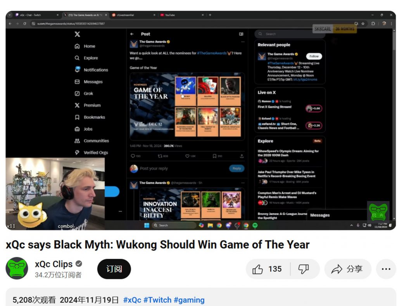This screenshot has width=397, height=306.
Task: Open IShowSpeed's Olympic Dream explore story
Action: pos(290,156)
